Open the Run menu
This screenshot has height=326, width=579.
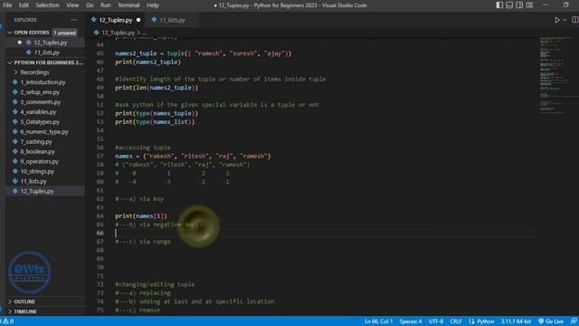(105, 5)
